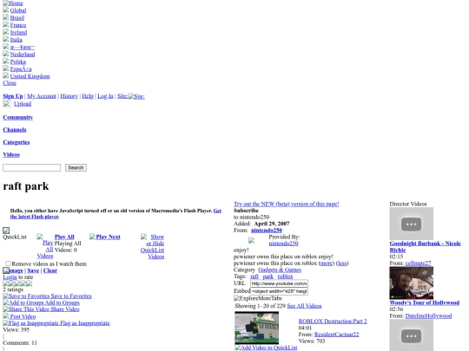Click the broken flag icon beside Ireland
The width and height of the screenshot is (469, 351).
pos(6,32)
